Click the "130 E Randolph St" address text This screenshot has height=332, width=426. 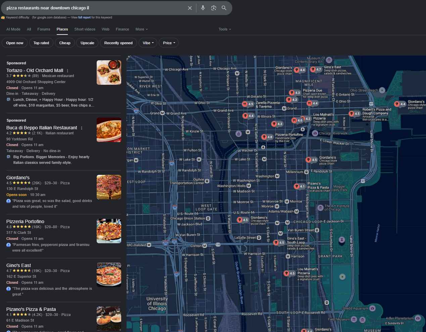click(x=22, y=189)
